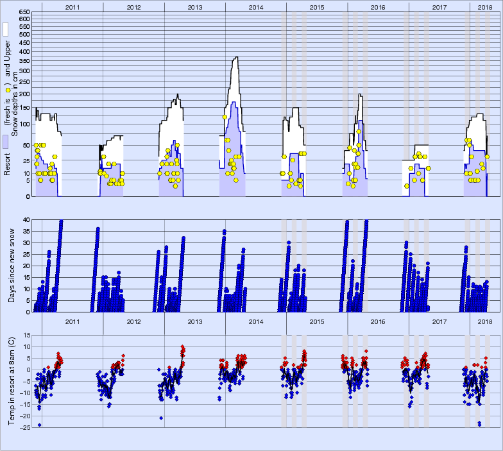This screenshot has height=451, width=503.
Task: Click the 2016 peak of upper snow depth line
Action: pyautogui.click(x=360, y=95)
